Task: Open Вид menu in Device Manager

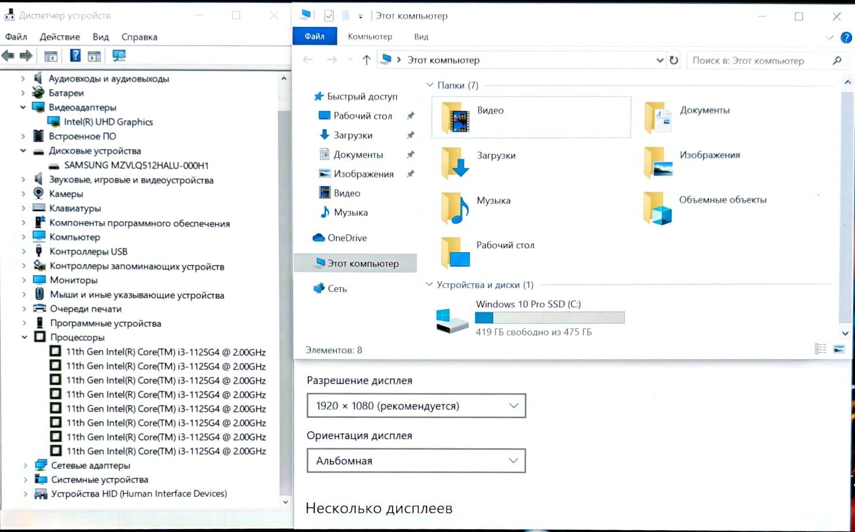Action: tap(101, 37)
